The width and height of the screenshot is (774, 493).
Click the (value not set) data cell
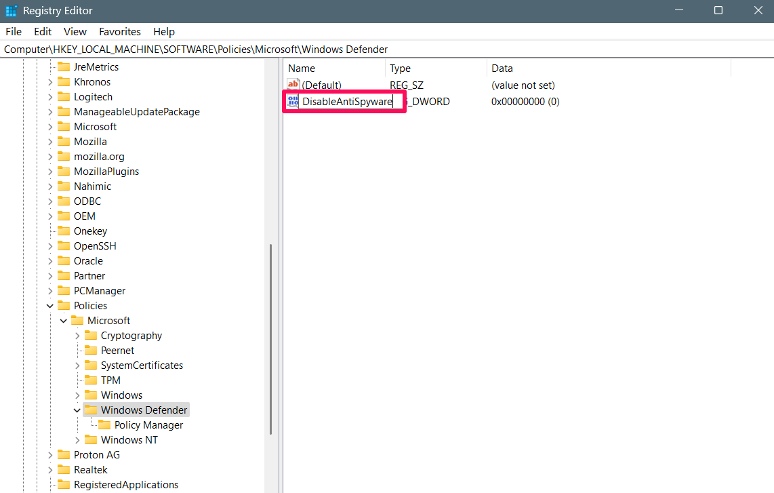point(523,85)
